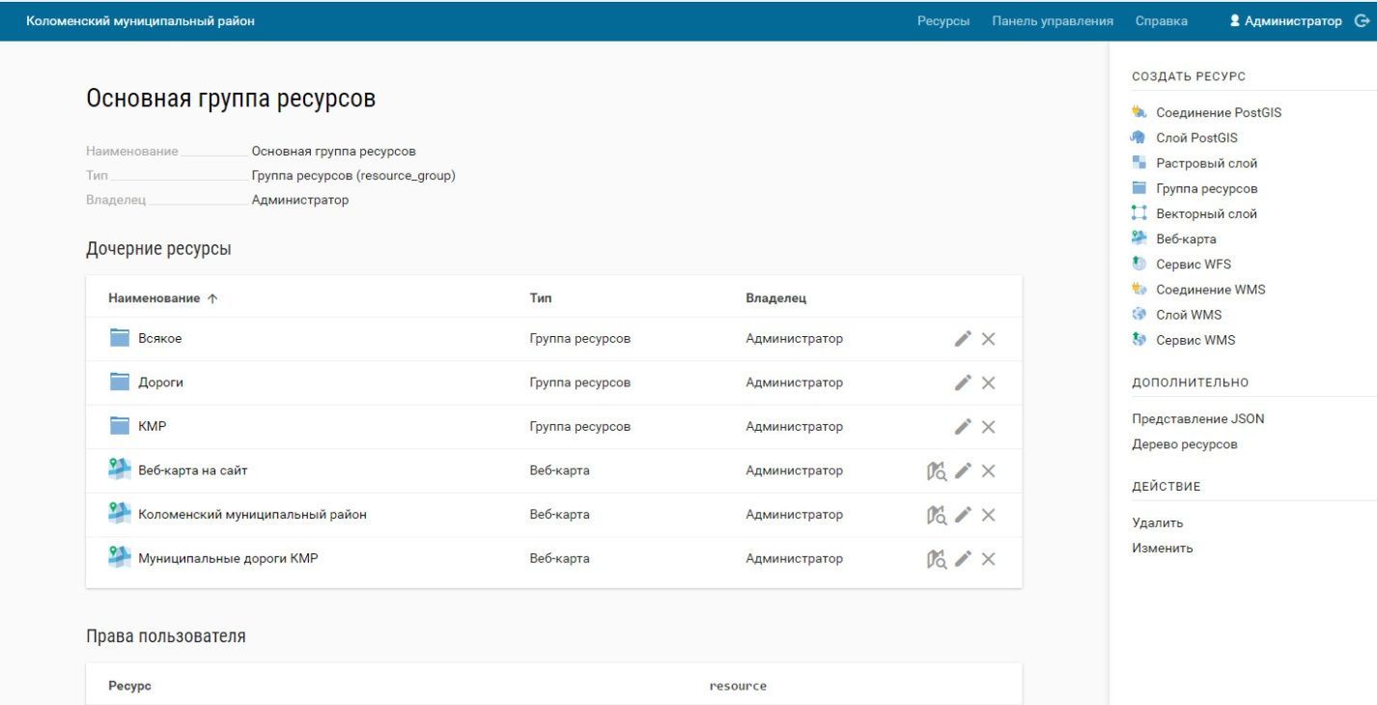Delete Муниципальные дороги КМР map

(988, 559)
